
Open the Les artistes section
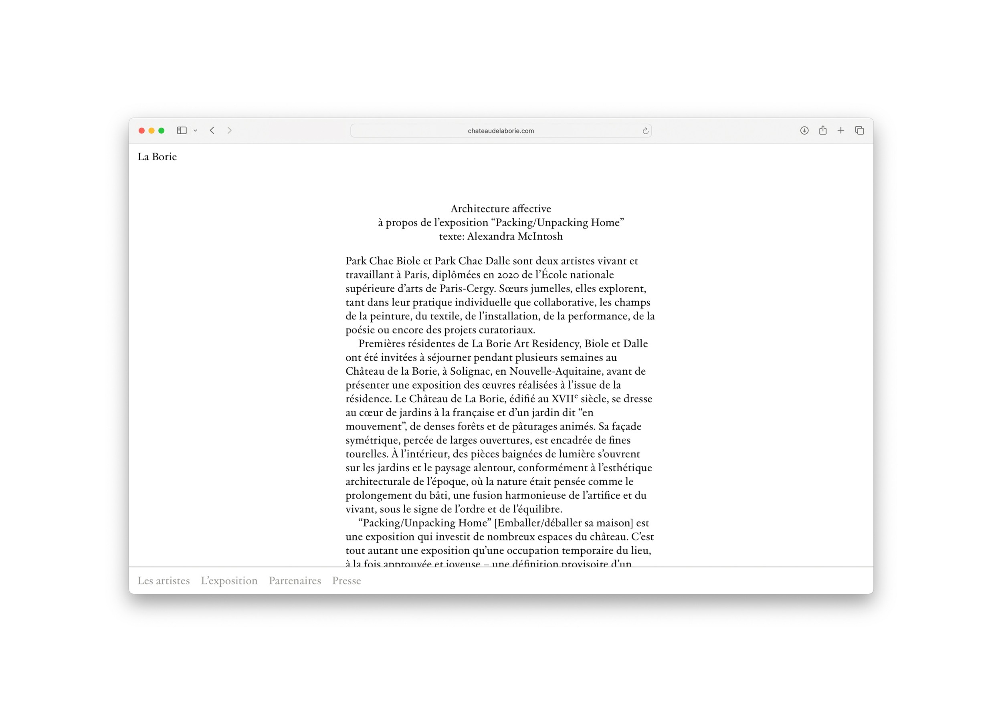click(x=164, y=581)
